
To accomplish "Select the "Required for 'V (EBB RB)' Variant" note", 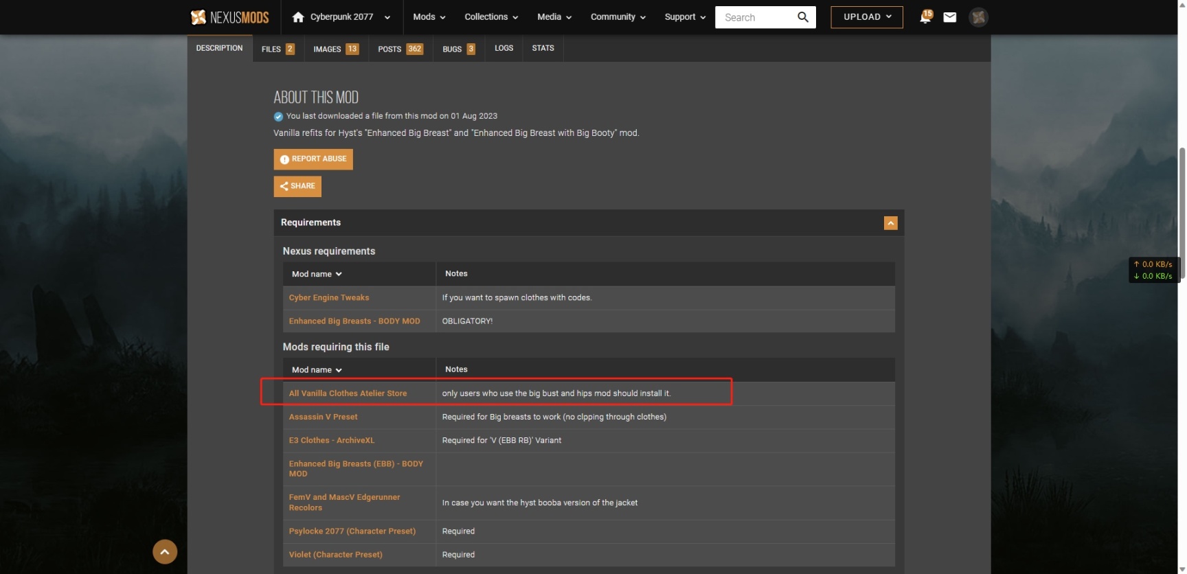I will pyautogui.click(x=501, y=440).
